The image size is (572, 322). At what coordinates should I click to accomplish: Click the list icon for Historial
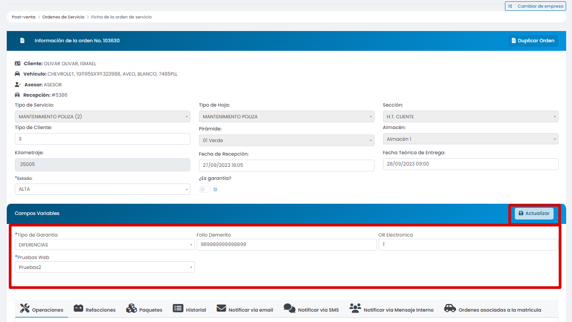(x=178, y=309)
